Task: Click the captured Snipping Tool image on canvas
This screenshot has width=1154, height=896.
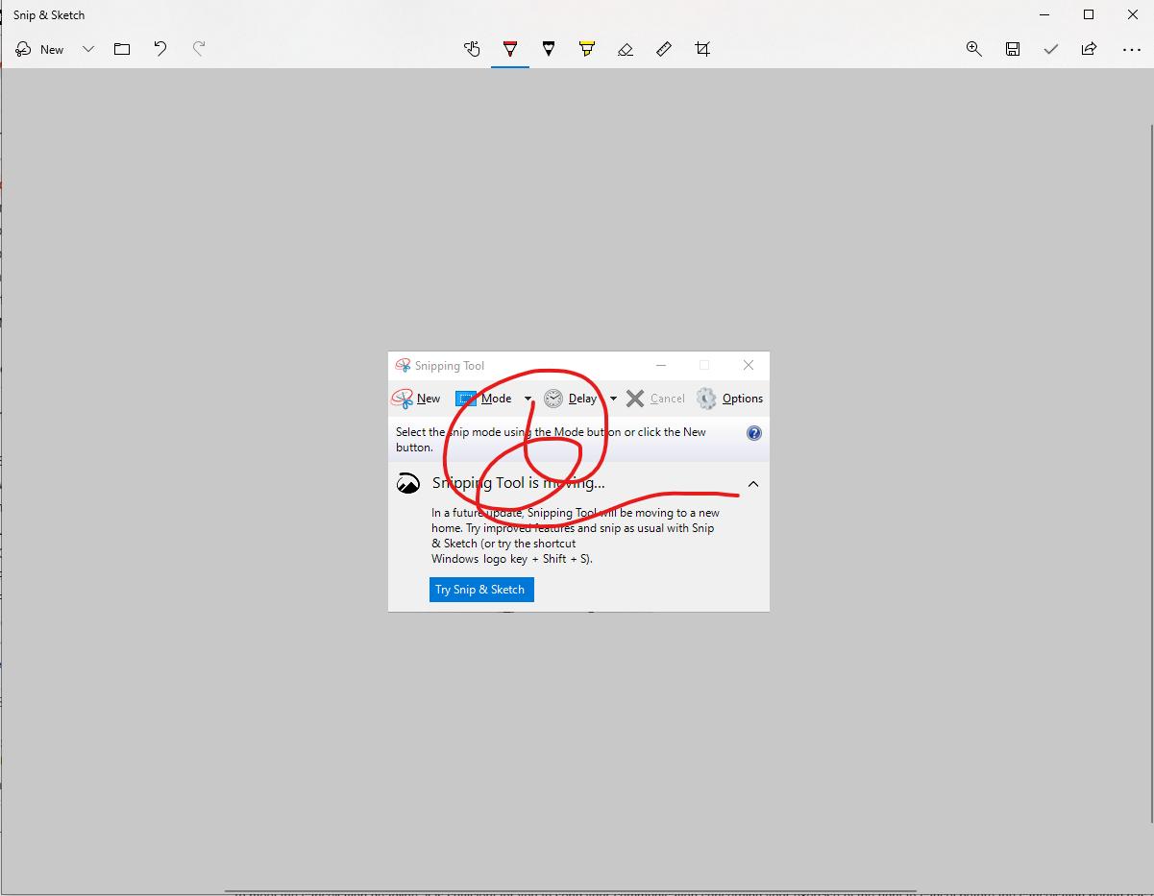Action: [x=578, y=481]
